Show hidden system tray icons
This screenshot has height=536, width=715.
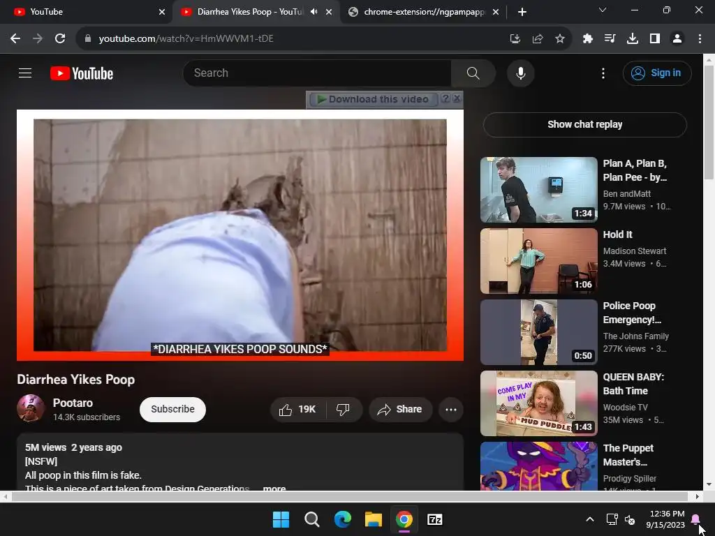(589, 519)
